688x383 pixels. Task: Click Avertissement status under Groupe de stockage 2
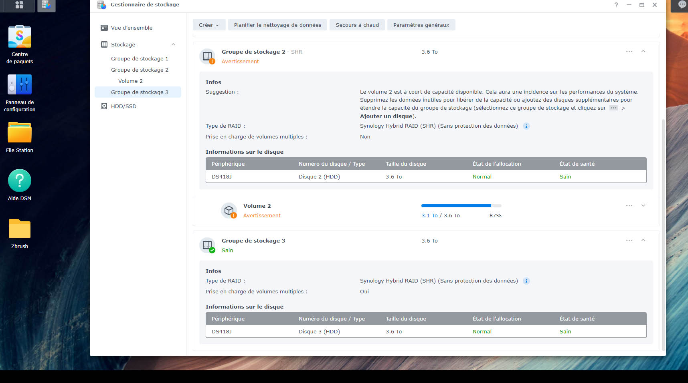pyautogui.click(x=240, y=61)
